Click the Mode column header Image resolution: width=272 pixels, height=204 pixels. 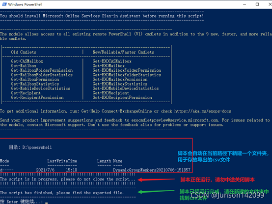tap(4, 161)
